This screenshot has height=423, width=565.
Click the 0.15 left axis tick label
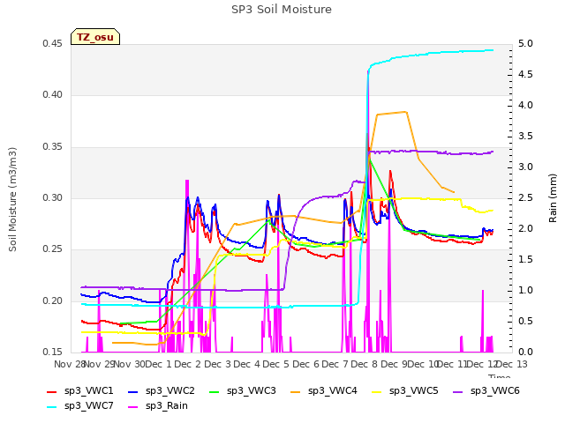(52, 352)
